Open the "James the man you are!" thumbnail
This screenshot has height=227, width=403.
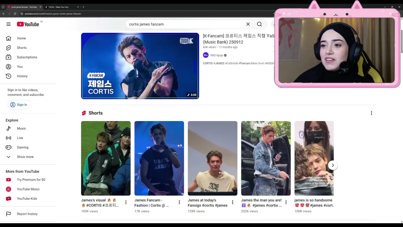tap(266, 158)
